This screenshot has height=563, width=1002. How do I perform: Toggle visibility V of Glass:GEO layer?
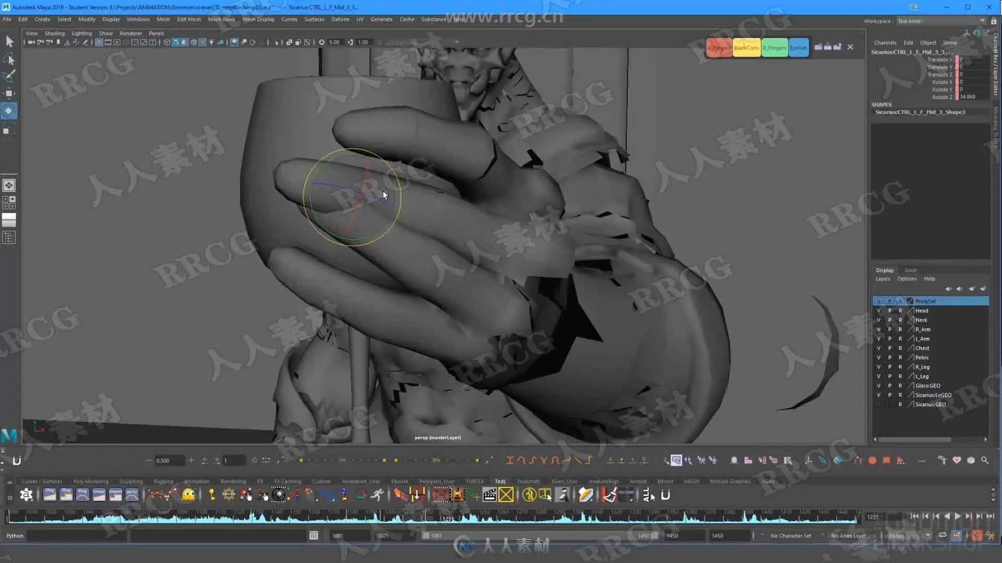[x=878, y=386]
